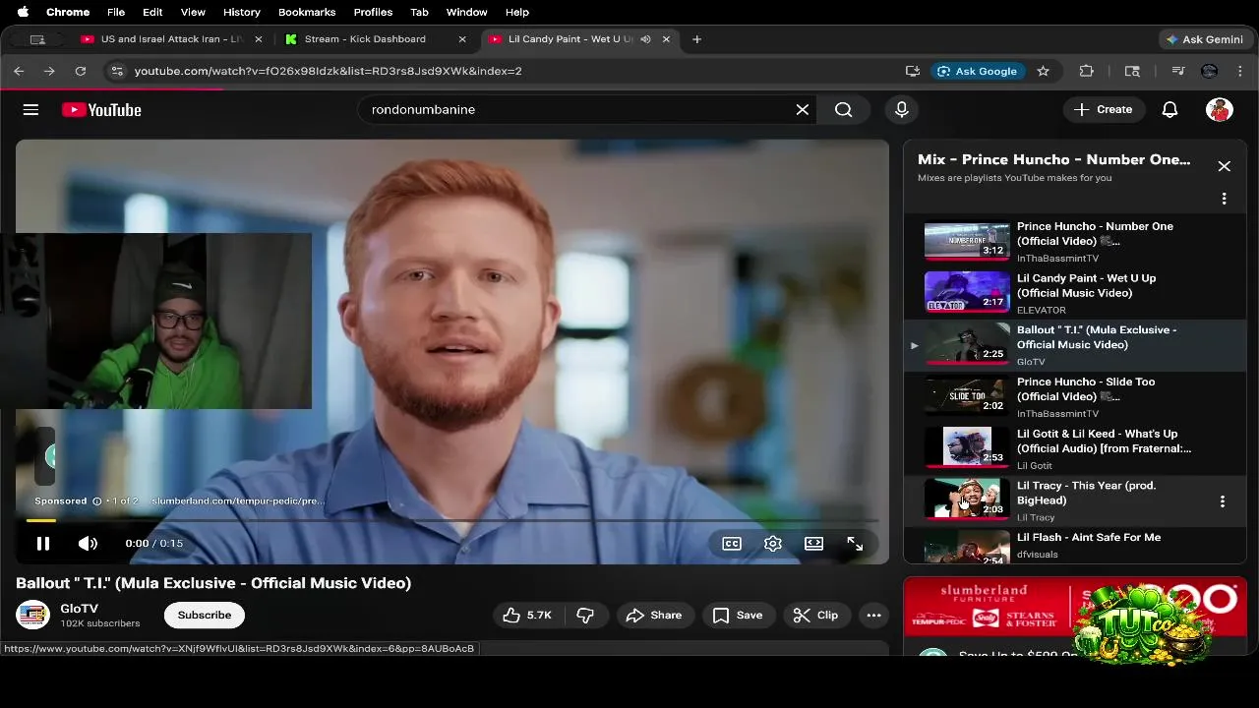This screenshot has height=708, width=1259.
Task: Click the search magnifier button
Action: tap(844, 110)
